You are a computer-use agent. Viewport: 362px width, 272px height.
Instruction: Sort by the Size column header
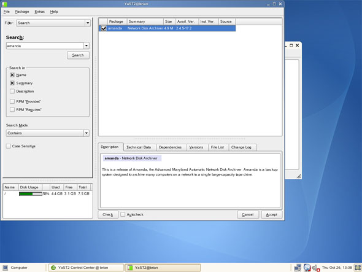[169, 21]
